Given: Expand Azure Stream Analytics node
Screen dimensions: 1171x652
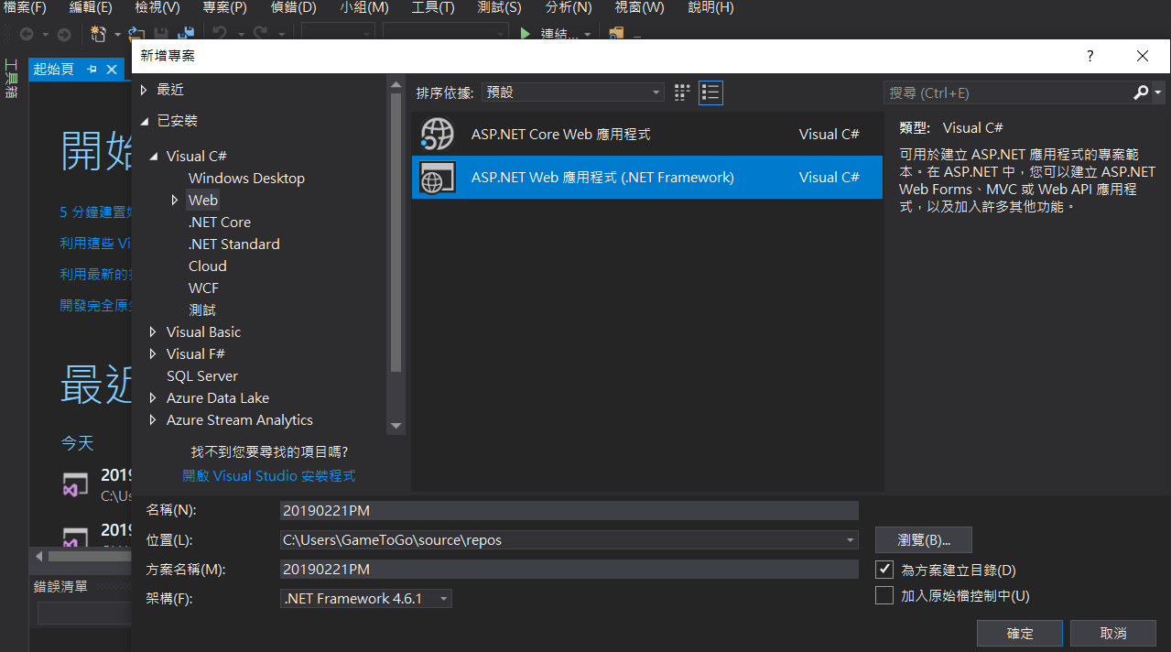Looking at the screenshot, I should coord(154,419).
